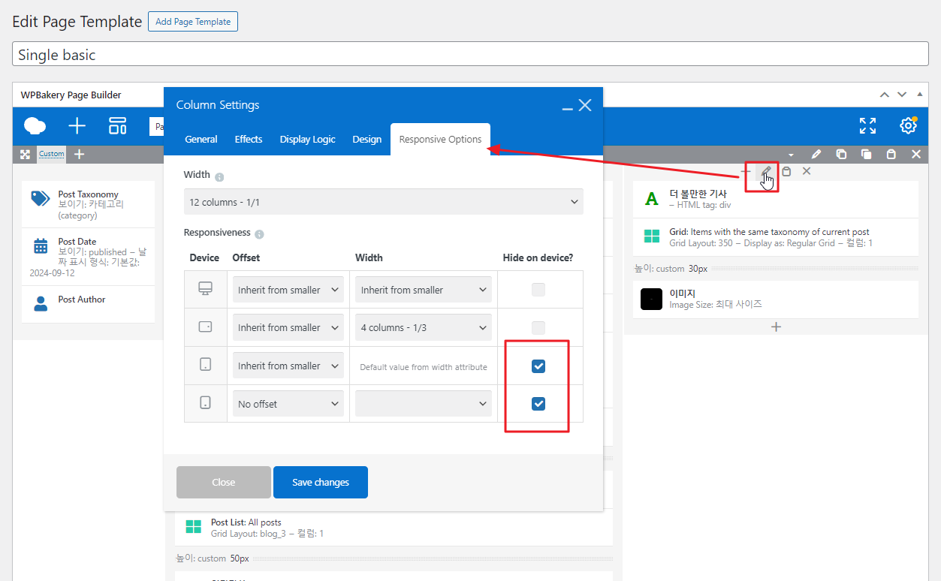Click the Add Page Template button
Viewport: 941px width, 581px height.
193,22
